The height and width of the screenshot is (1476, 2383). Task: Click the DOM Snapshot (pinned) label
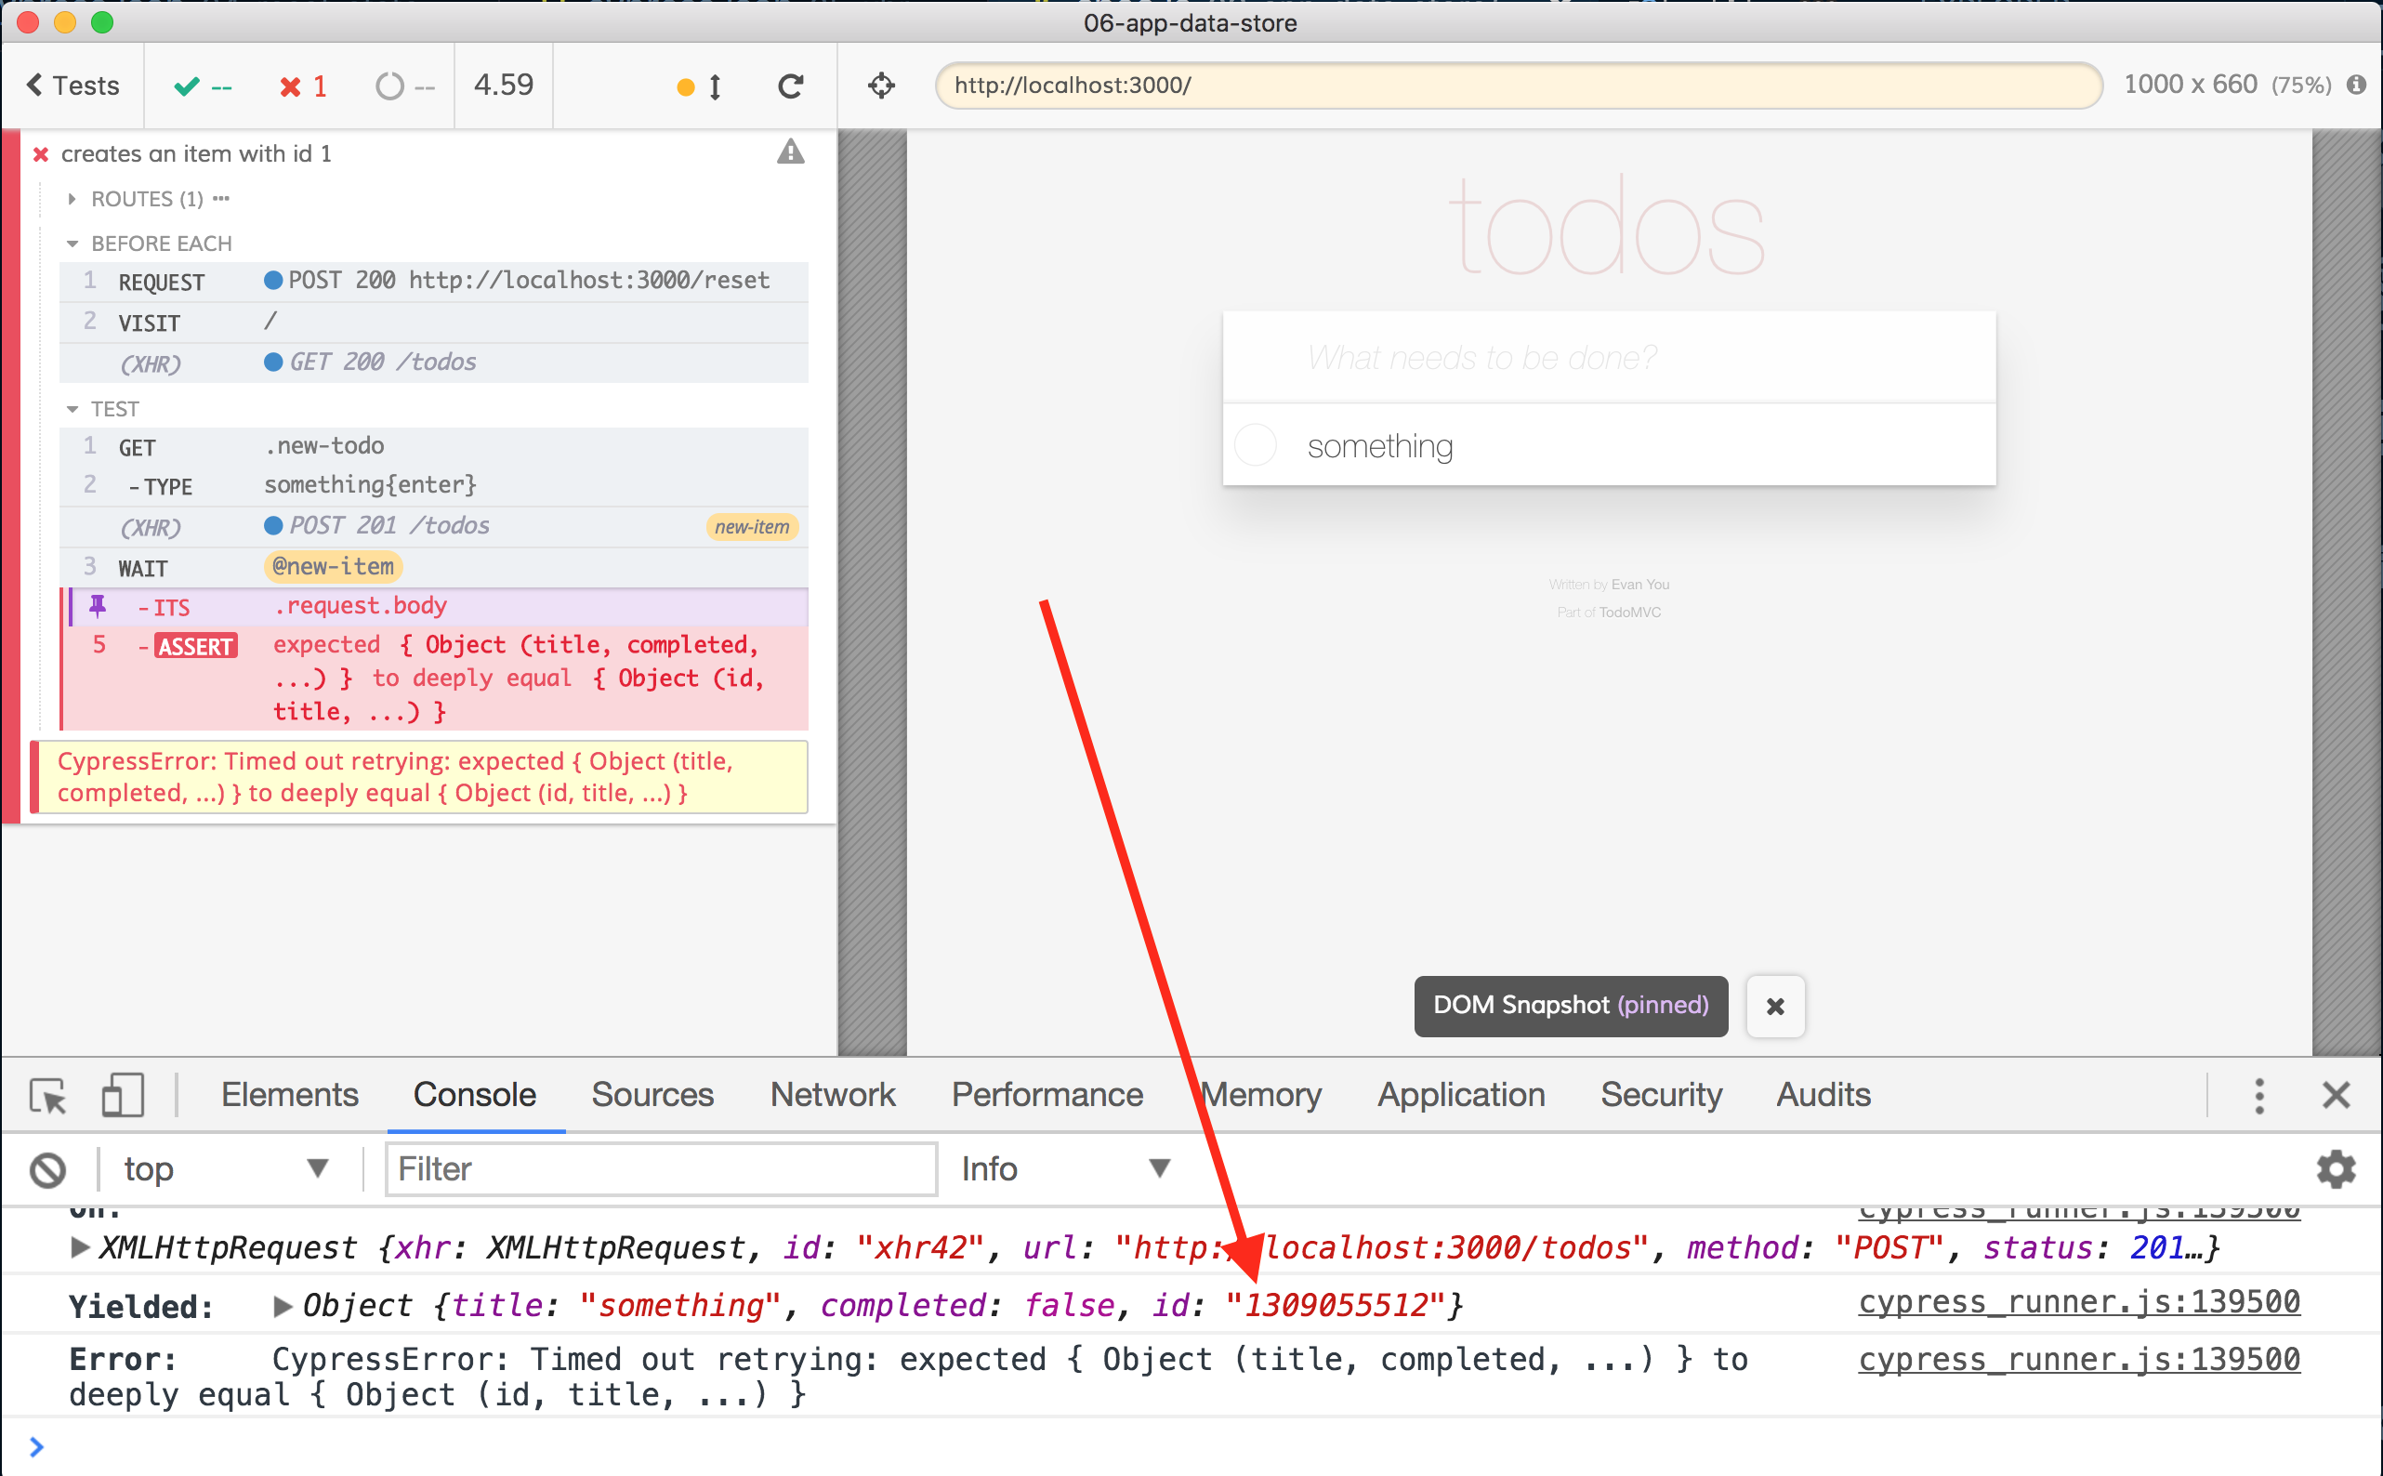coord(1570,1006)
